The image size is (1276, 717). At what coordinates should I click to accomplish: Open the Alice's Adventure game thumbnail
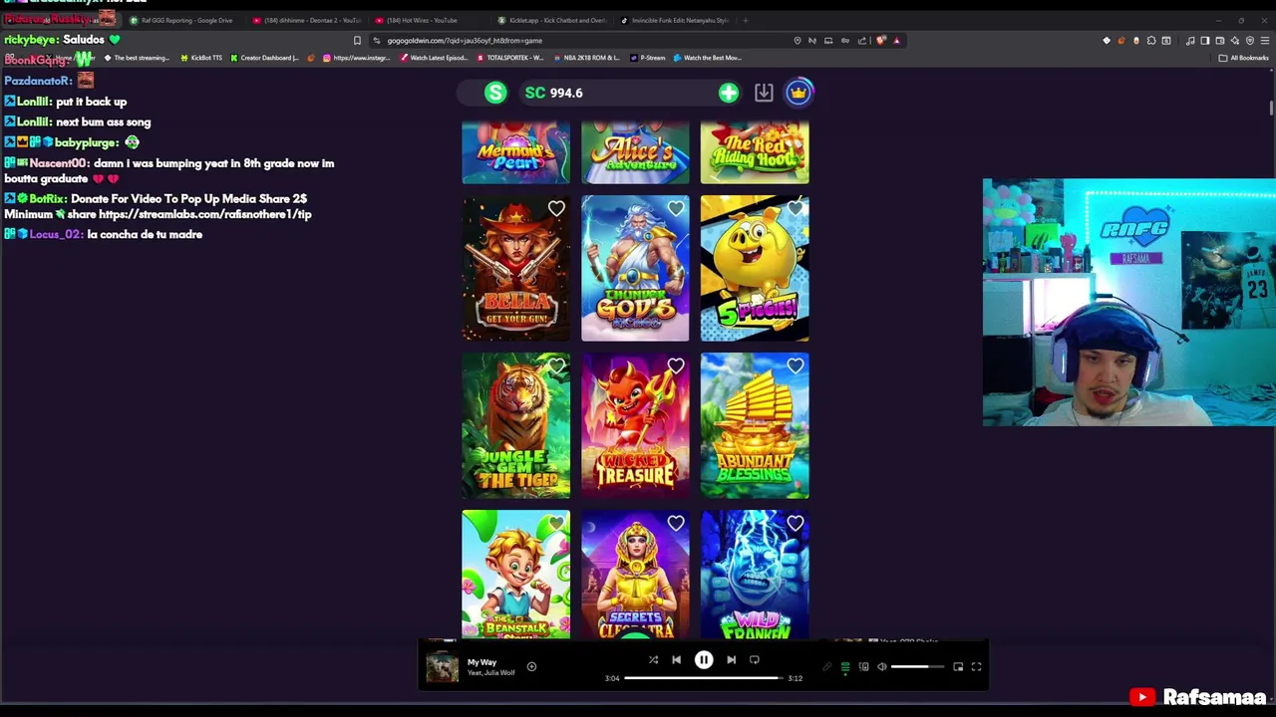tap(635, 153)
